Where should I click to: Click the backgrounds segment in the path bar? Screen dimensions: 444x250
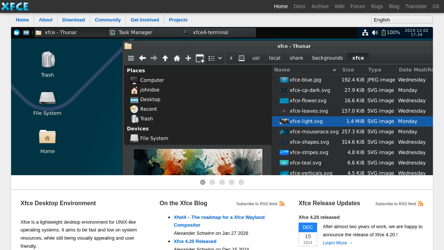click(x=327, y=58)
